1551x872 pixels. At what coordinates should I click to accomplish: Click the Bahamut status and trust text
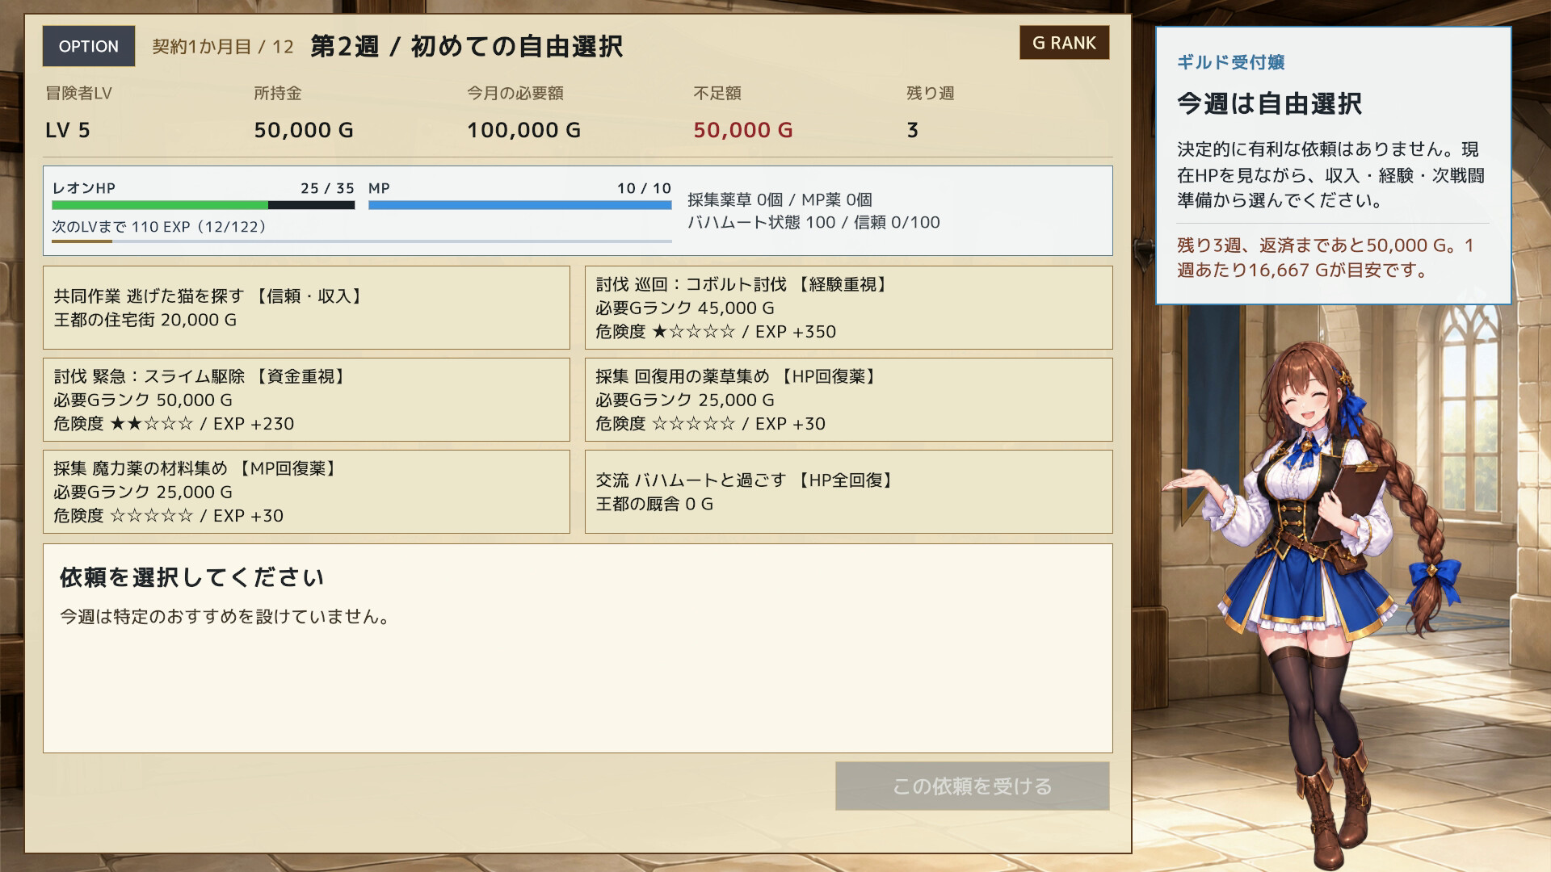click(813, 222)
